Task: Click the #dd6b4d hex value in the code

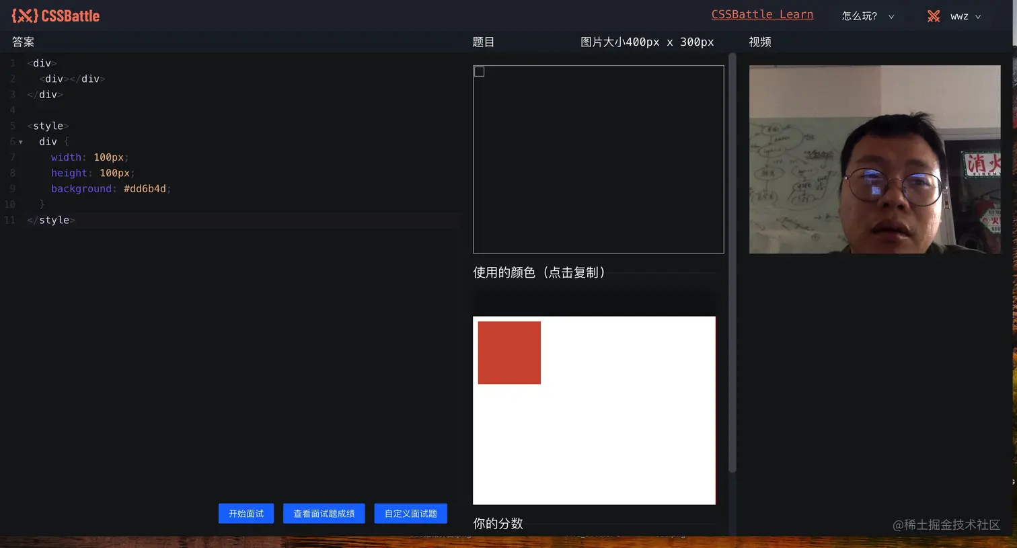Action: pos(144,188)
